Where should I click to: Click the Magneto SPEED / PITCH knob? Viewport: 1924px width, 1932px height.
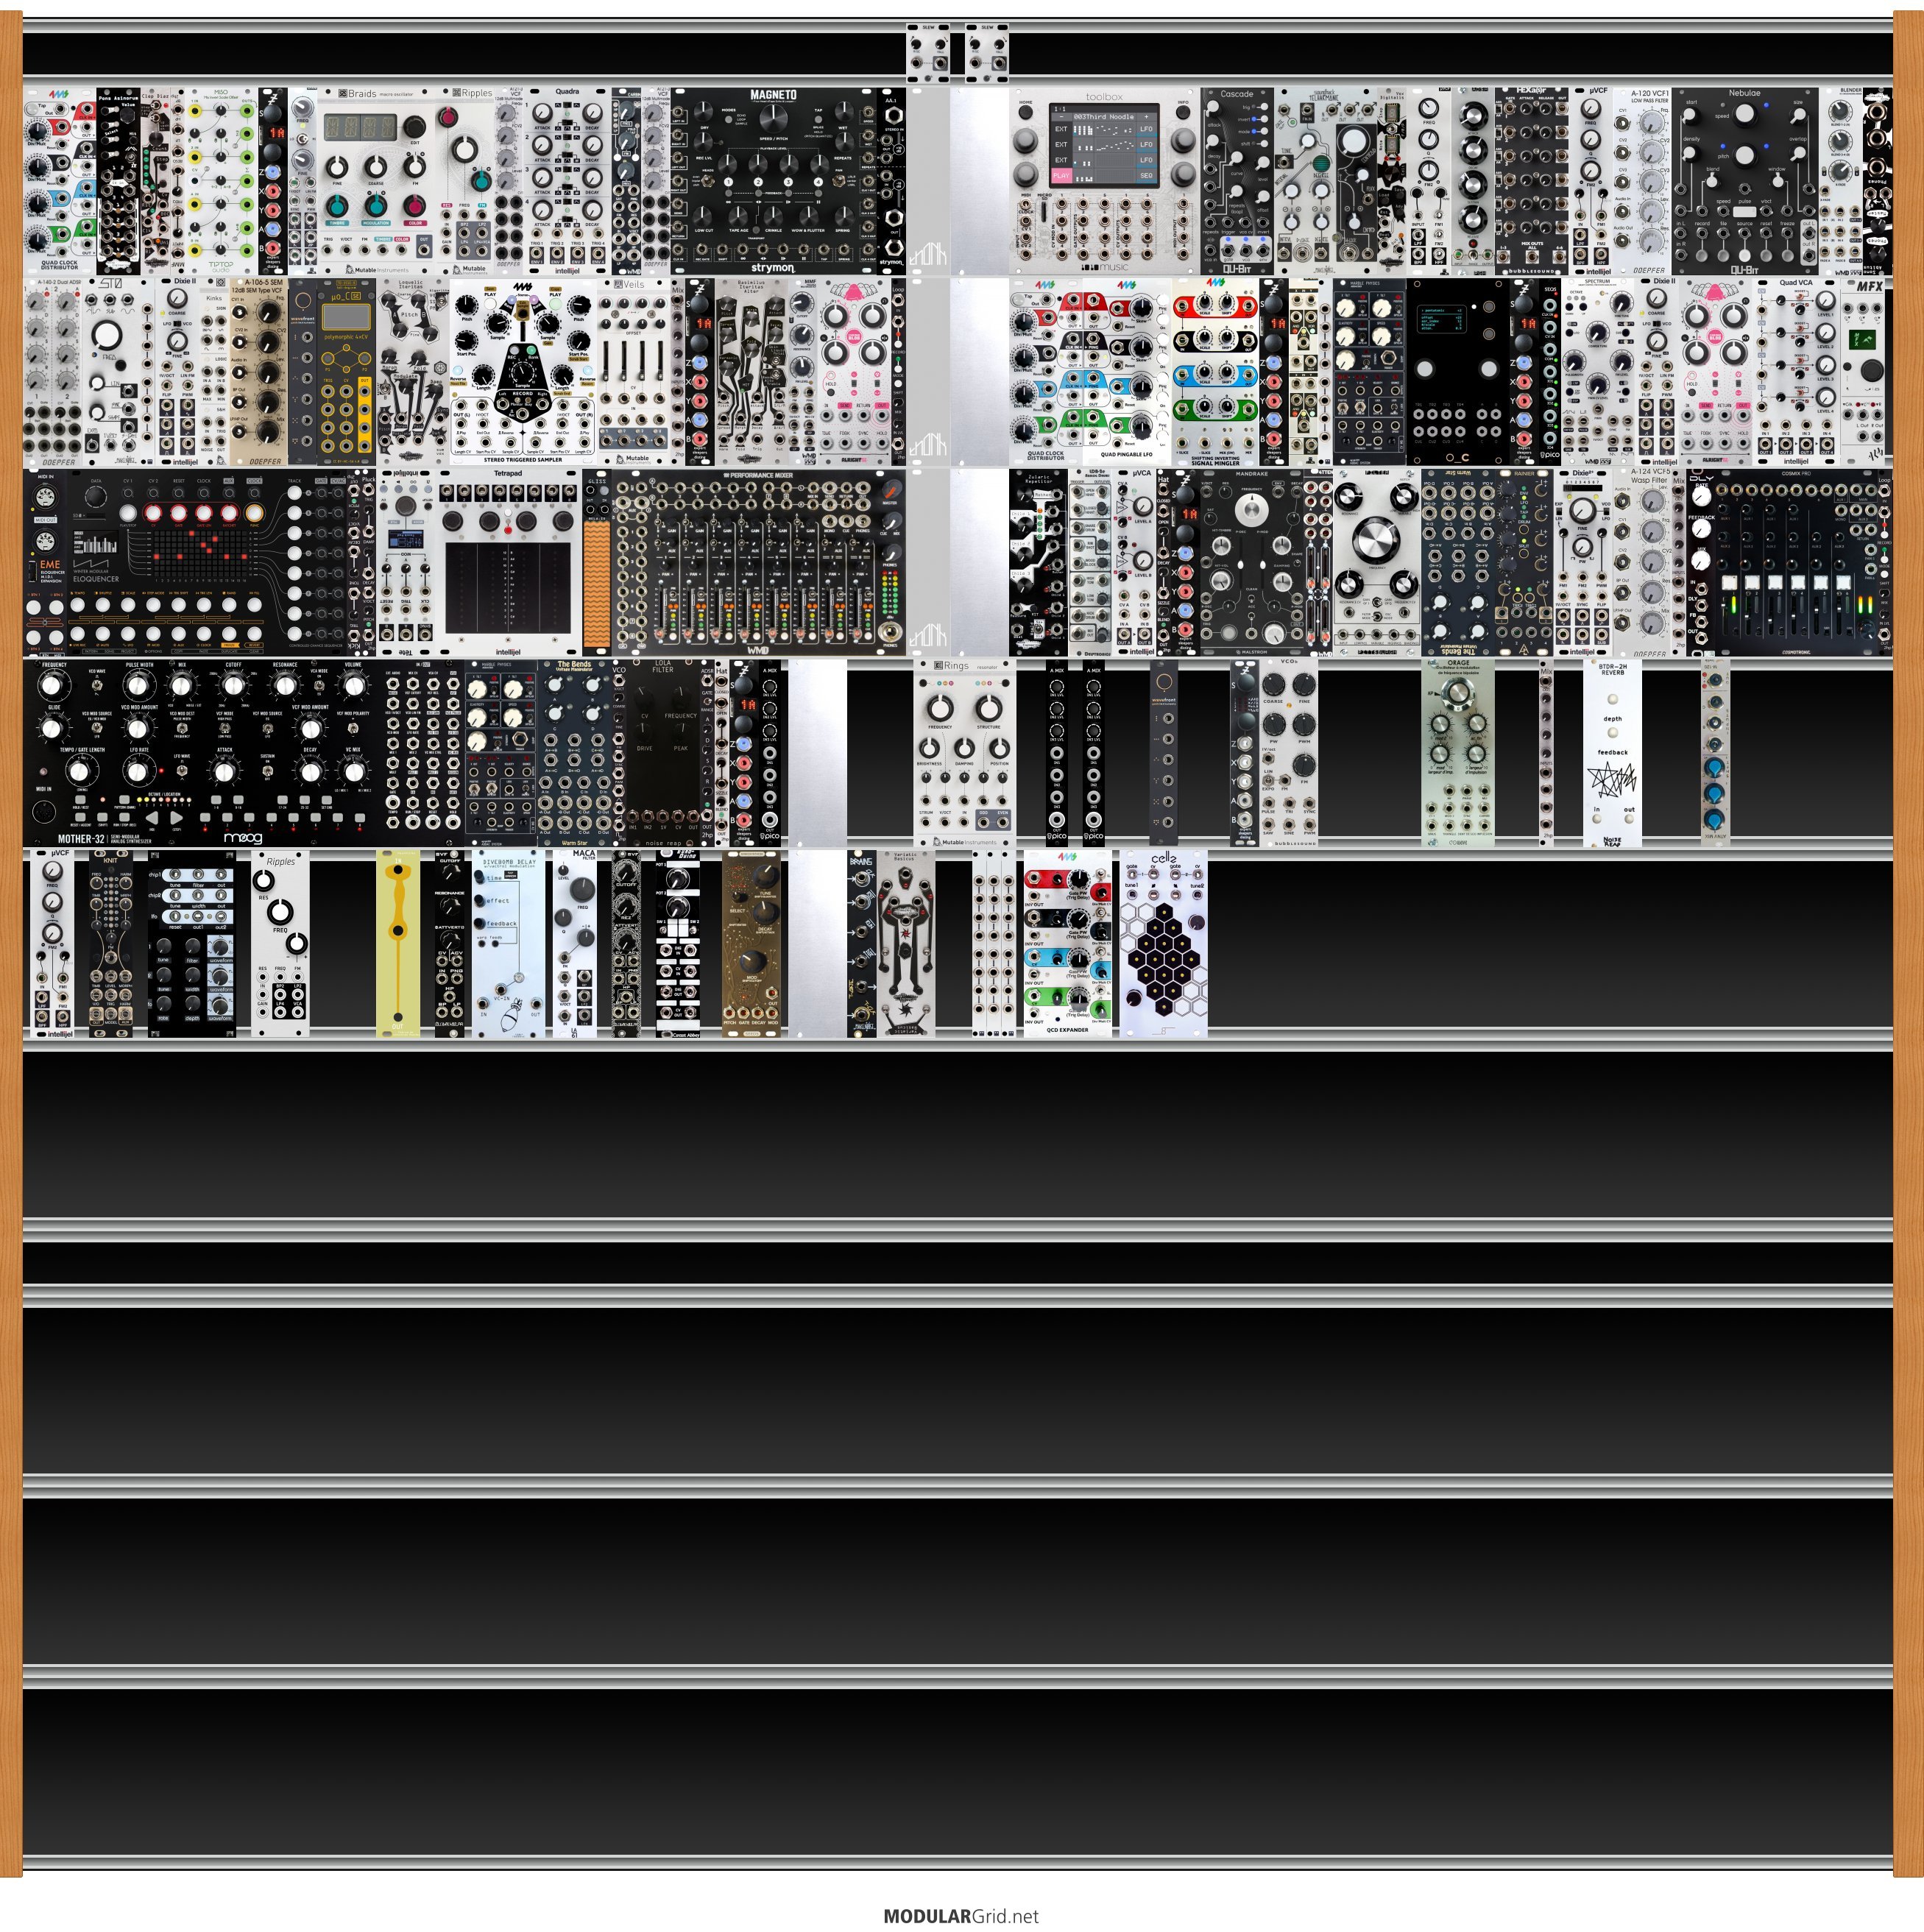774,119
